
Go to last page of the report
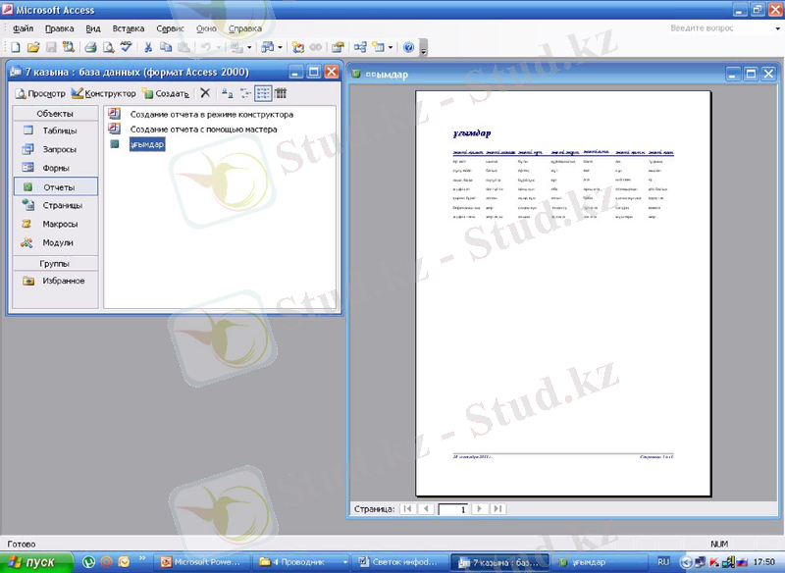point(498,508)
